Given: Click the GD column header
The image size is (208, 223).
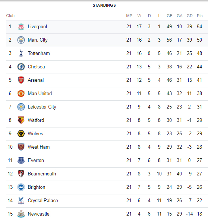Looking at the screenshot, I should tap(189, 16).
